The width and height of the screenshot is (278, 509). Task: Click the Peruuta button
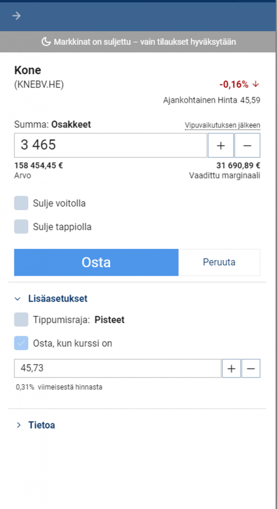click(219, 262)
